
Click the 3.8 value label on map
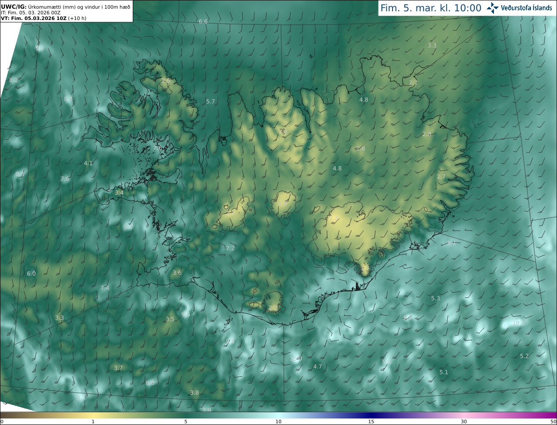[195, 392]
